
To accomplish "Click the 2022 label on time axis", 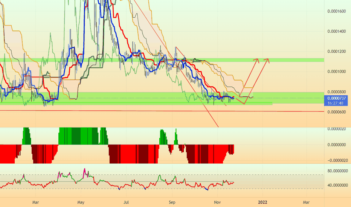I will click(262, 202).
